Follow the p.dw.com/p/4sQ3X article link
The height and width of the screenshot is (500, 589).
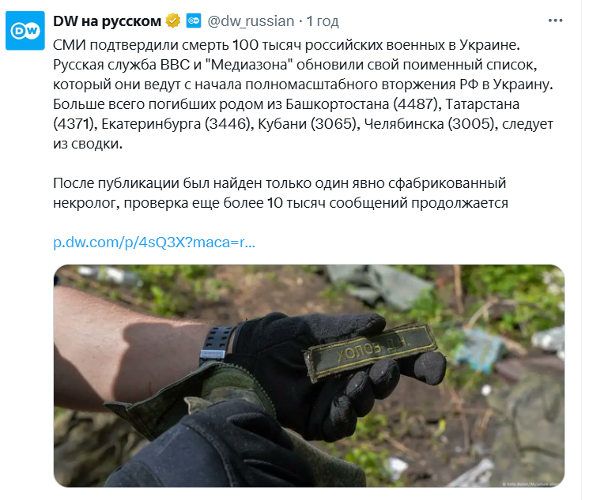(154, 242)
